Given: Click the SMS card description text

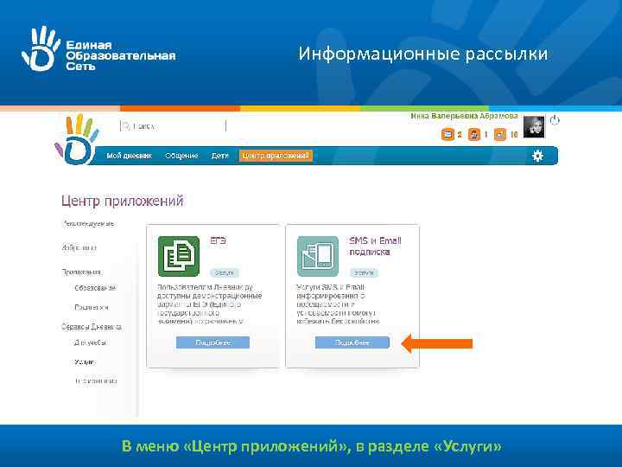Looking at the screenshot, I should click(338, 304).
